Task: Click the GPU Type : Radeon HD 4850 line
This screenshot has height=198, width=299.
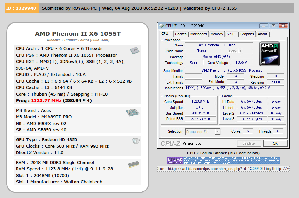Action: point(47,140)
